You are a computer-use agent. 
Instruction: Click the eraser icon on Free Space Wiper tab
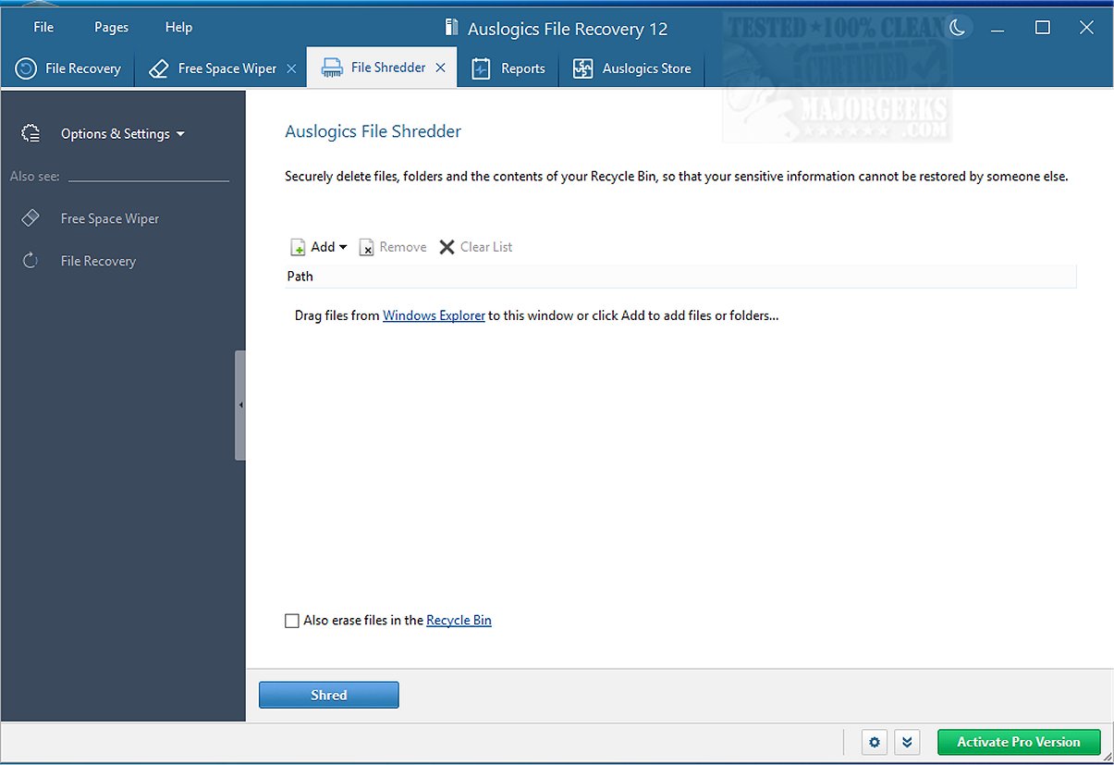pyautogui.click(x=158, y=68)
